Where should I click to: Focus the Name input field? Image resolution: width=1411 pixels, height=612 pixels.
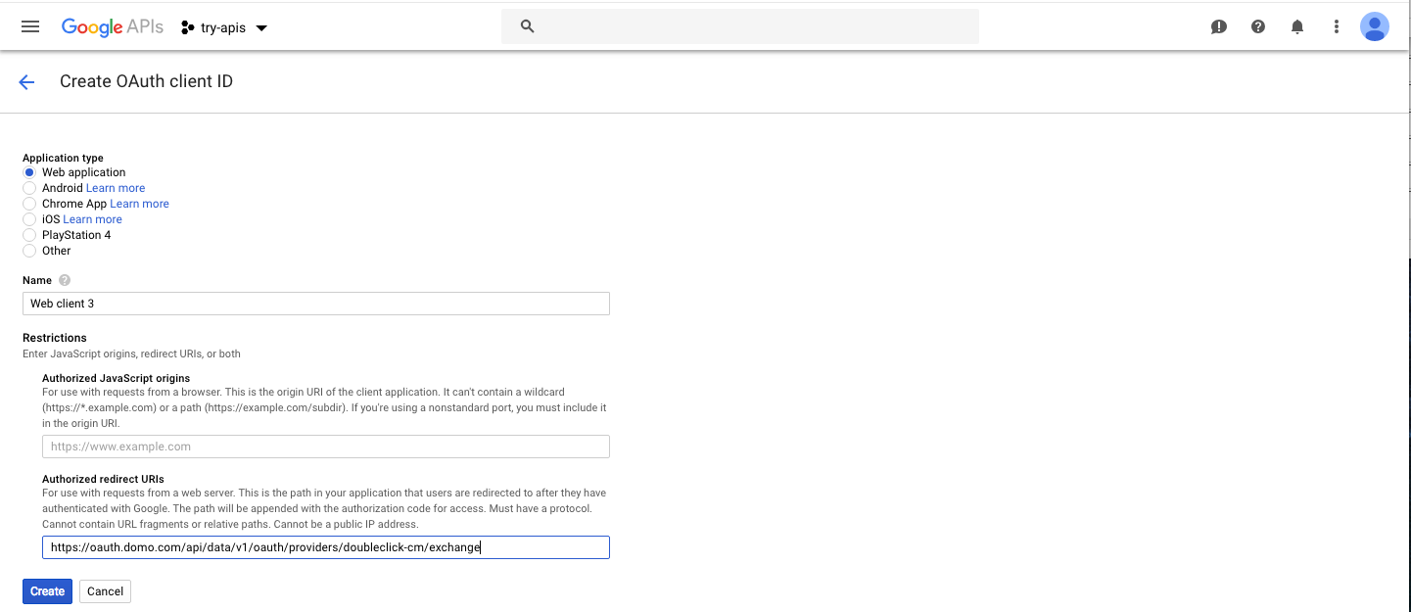[x=315, y=304]
